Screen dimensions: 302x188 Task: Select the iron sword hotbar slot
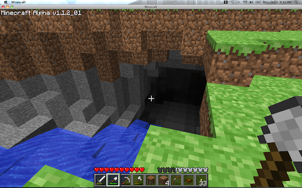pos(101,180)
